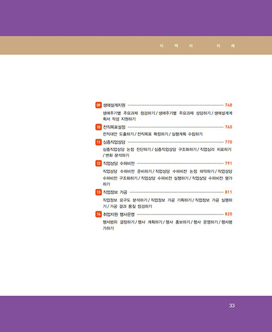Open chapter title 직업정보 가공
272x332 pixels.
(115, 192)
